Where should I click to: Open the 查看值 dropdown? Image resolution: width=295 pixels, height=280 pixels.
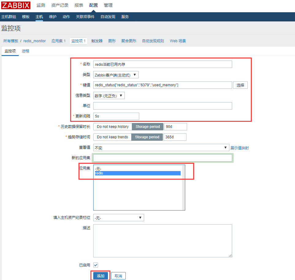tap(161, 147)
